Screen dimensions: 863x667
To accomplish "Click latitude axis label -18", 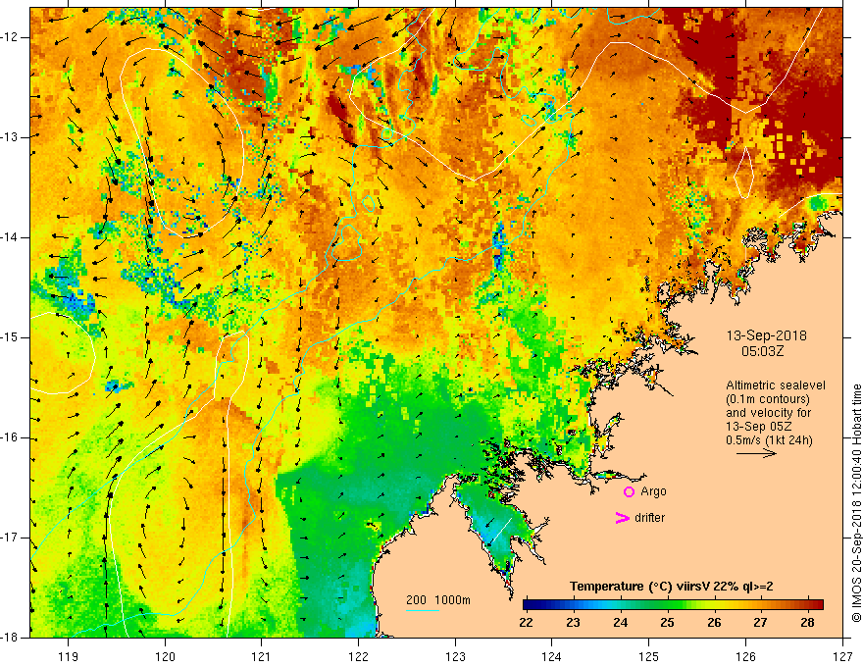I will pos(10,638).
